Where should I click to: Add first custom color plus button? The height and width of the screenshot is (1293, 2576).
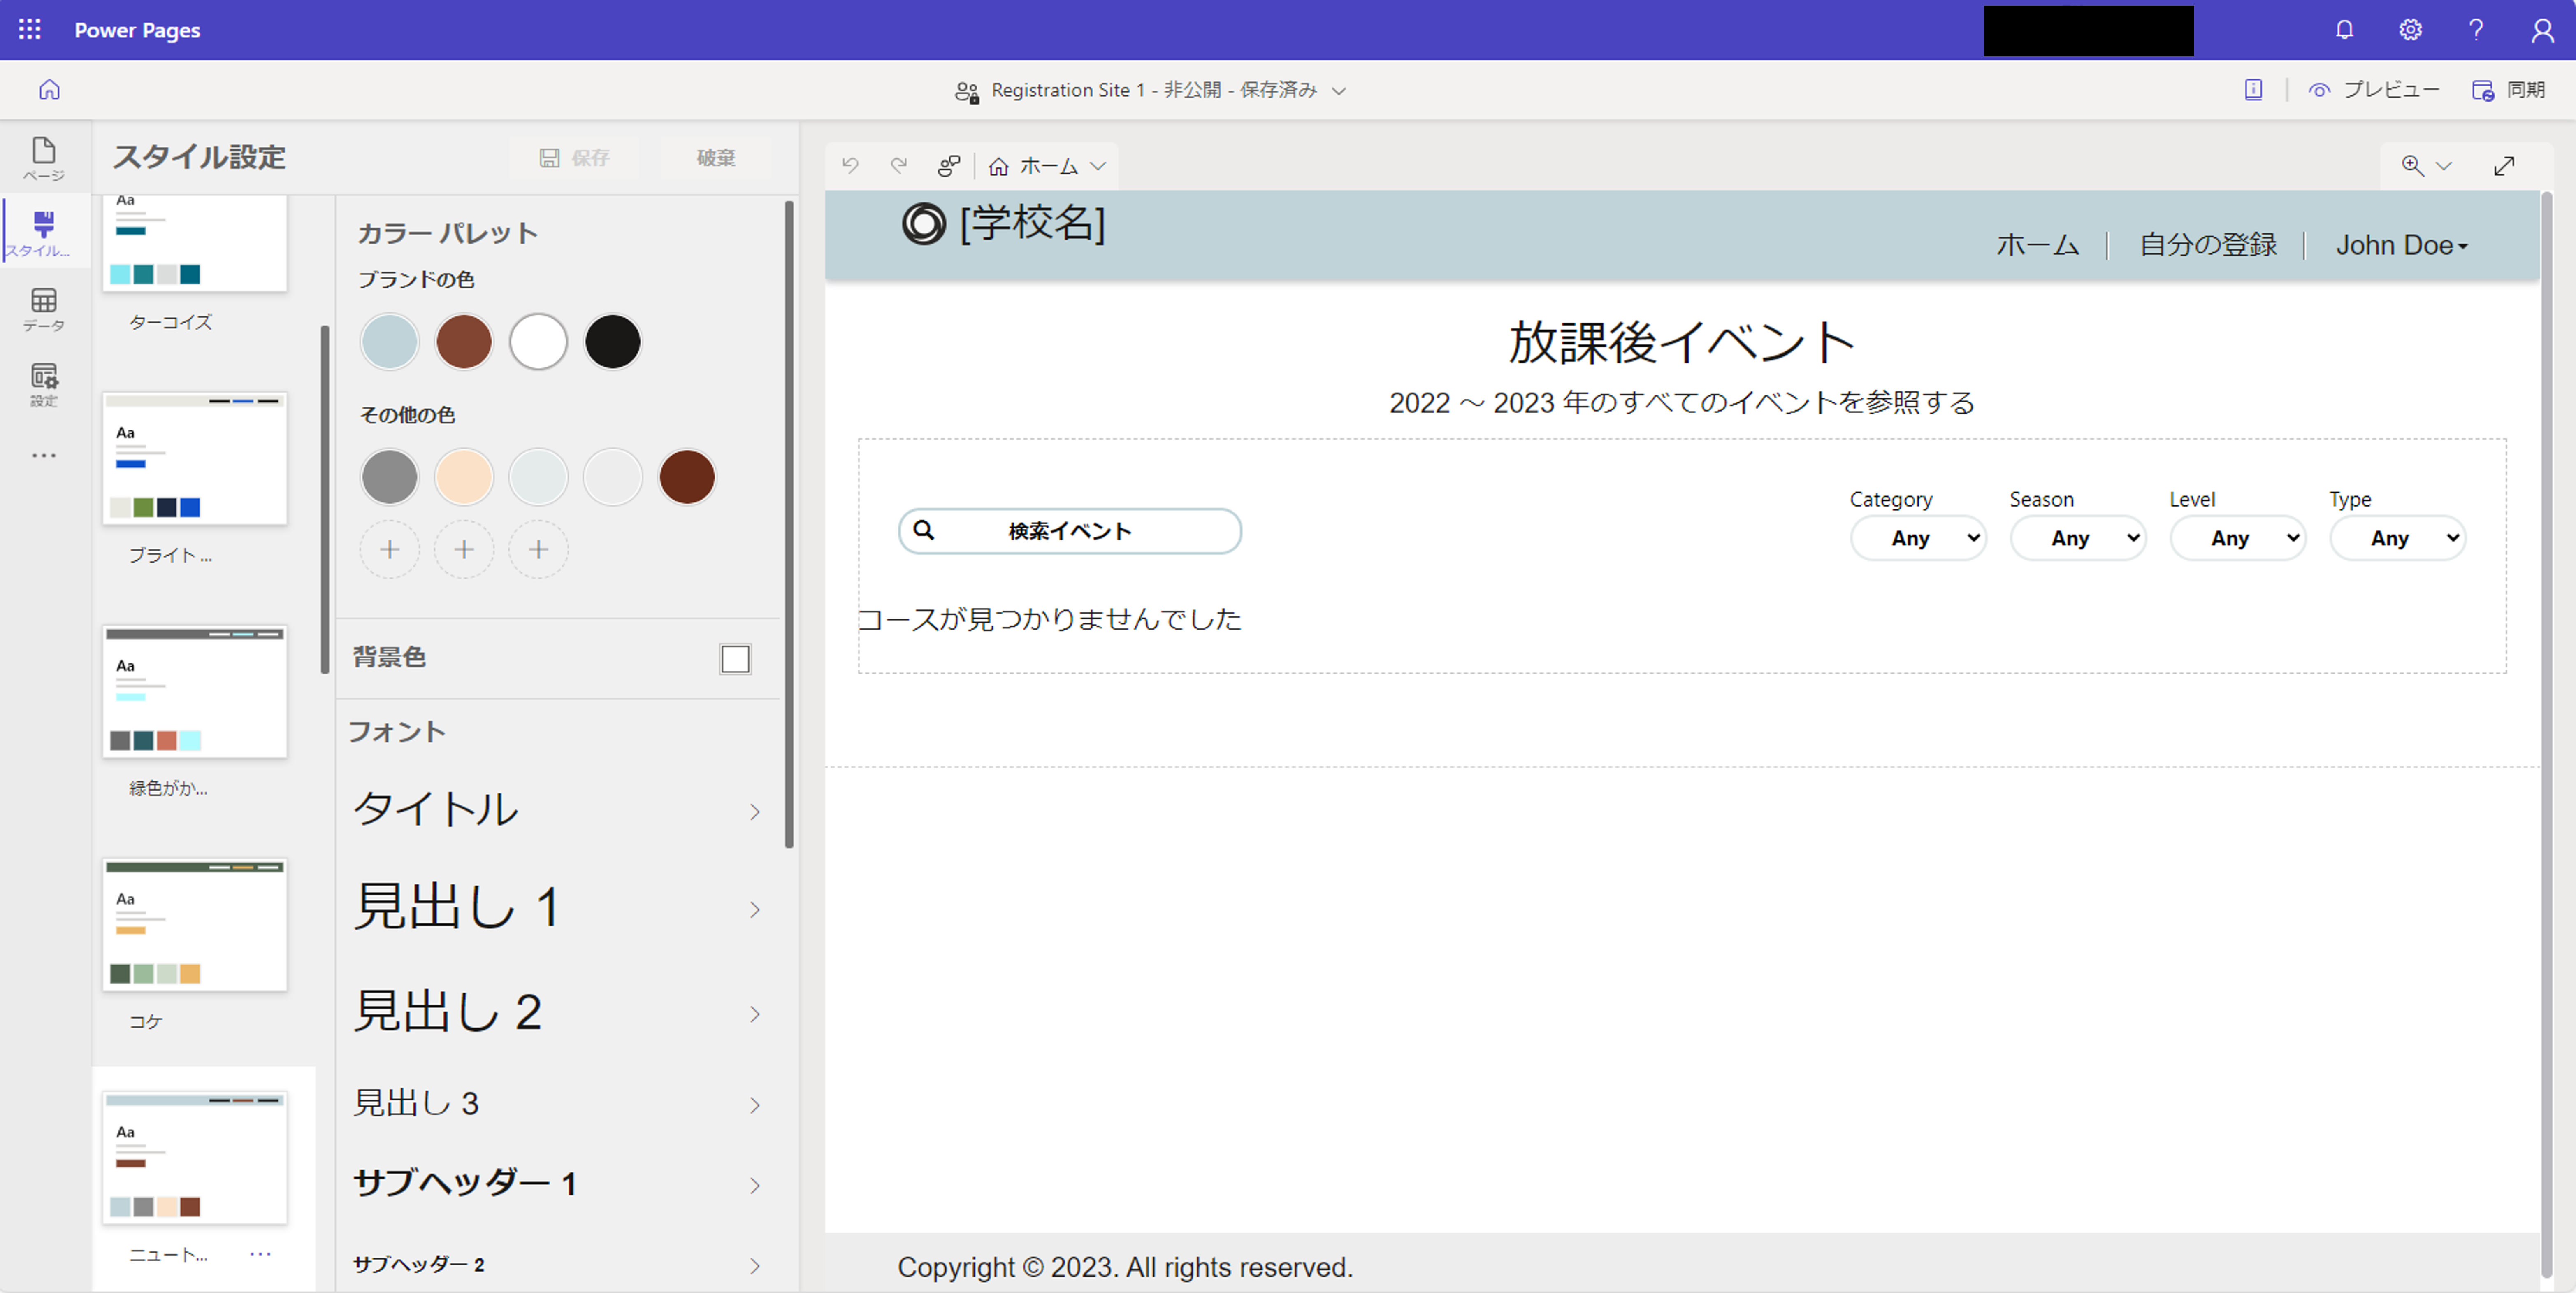(x=390, y=549)
